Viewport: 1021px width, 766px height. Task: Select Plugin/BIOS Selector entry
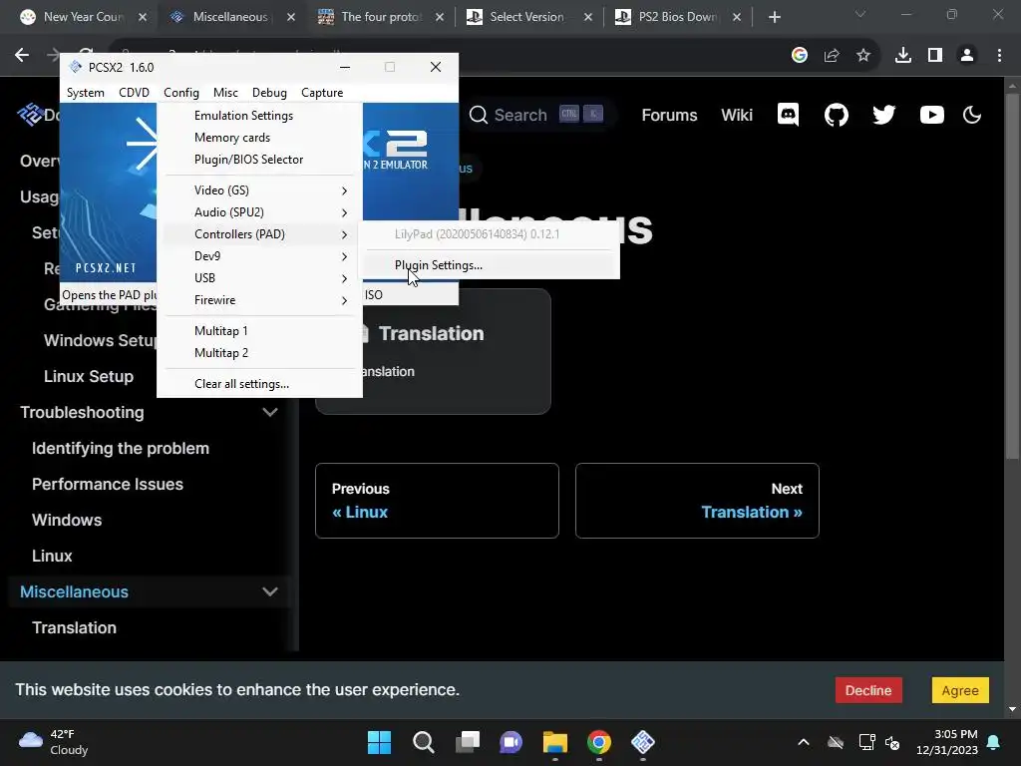point(260,160)
